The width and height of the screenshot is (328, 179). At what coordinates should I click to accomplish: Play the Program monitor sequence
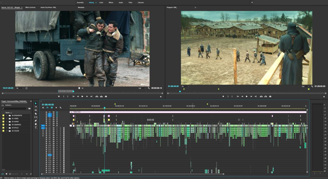pos(247,97)
